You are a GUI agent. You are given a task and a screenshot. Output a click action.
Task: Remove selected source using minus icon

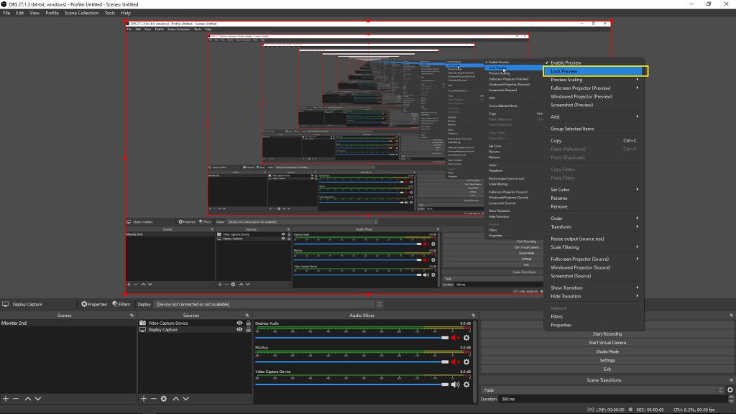[155, 399]
